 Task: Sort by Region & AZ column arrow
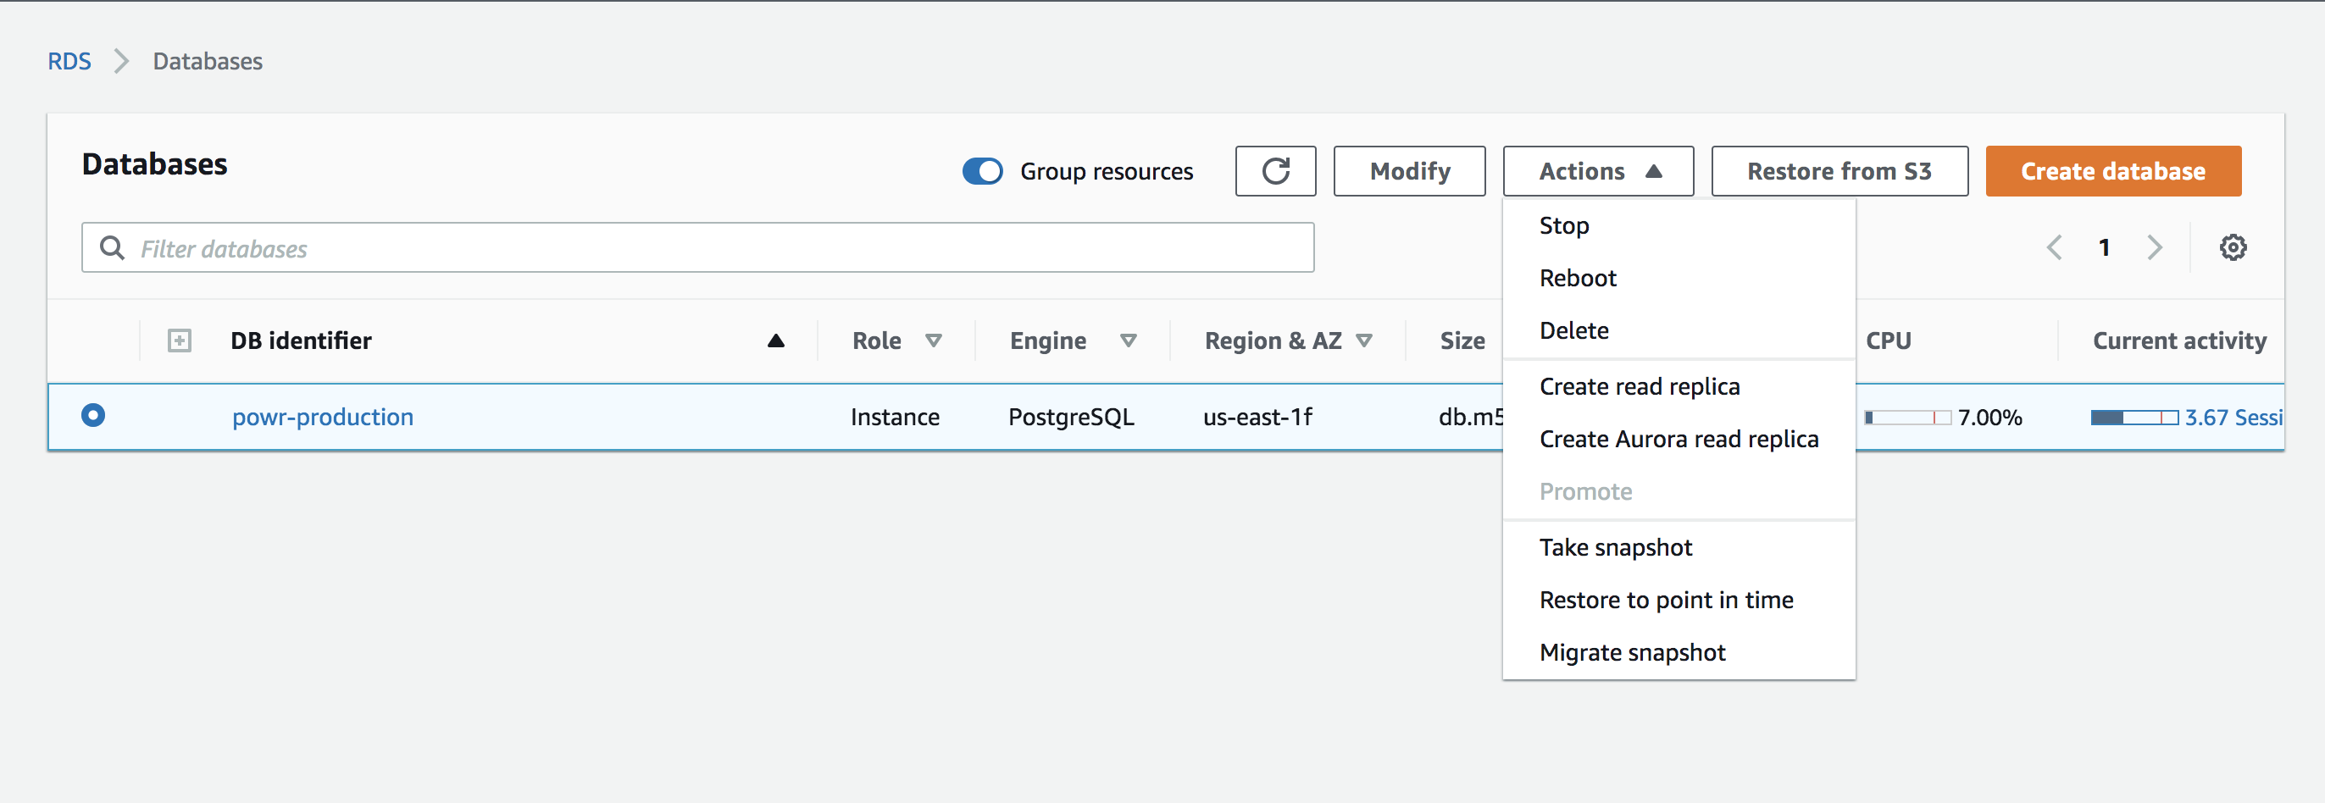click(1364, 341)
